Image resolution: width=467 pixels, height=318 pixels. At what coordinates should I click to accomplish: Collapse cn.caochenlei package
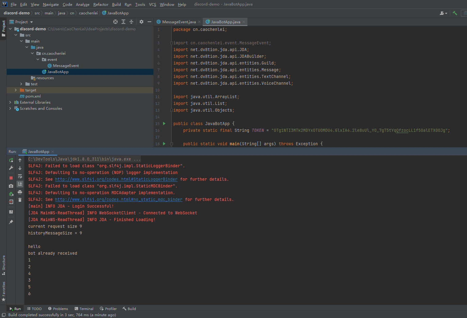pos(32,53)
